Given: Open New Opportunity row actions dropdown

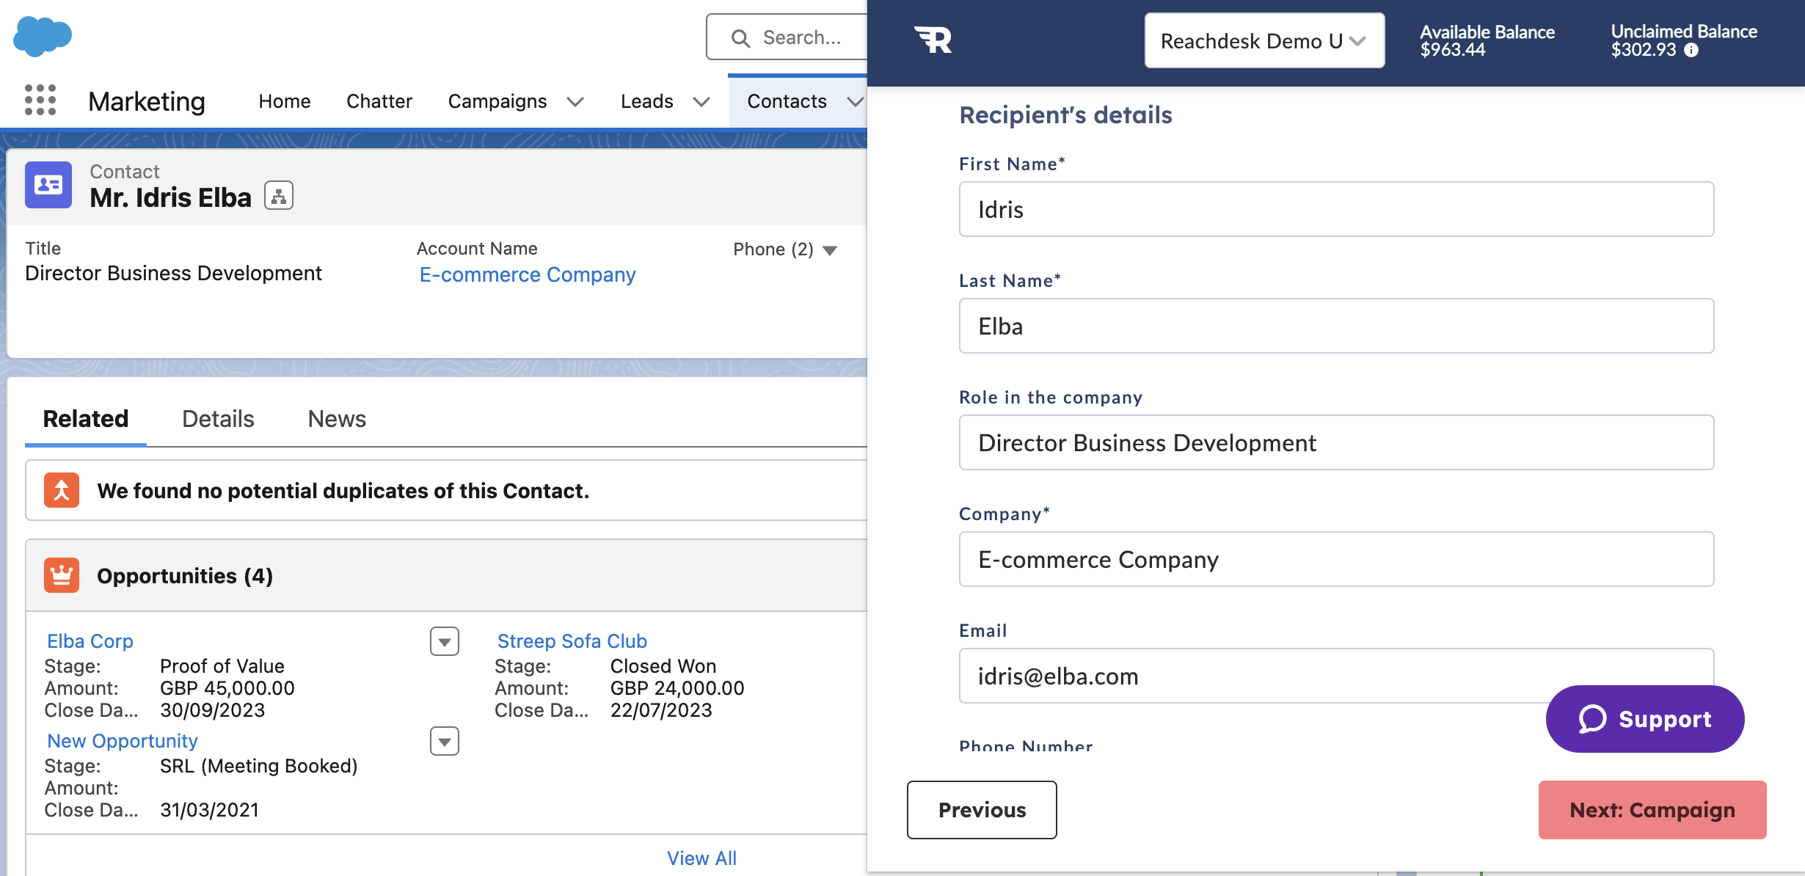Looking at the screenshot, I should click(445, 741).
